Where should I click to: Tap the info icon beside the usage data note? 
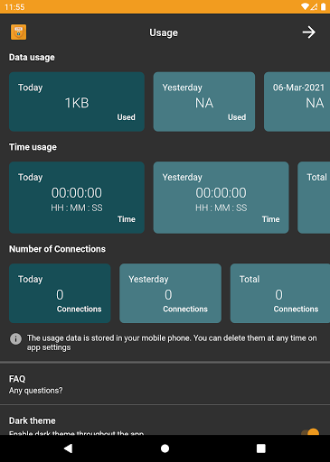[x=15, y=338]
